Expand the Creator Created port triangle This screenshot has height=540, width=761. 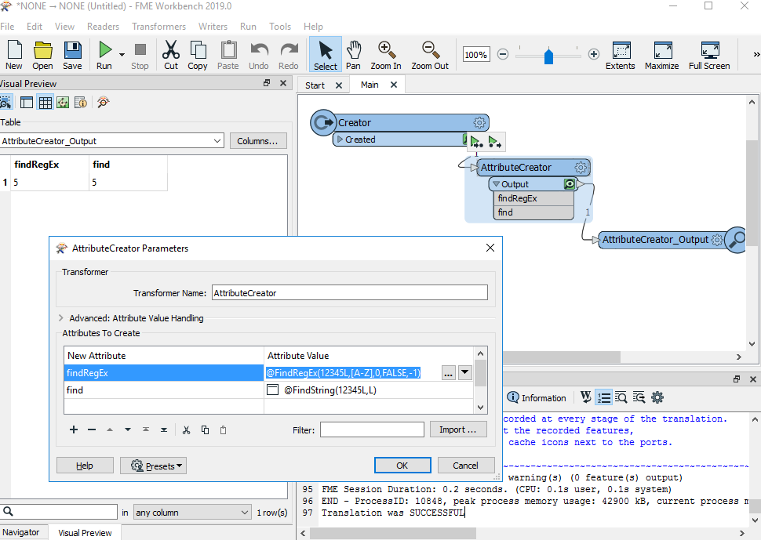pos(340,140)
